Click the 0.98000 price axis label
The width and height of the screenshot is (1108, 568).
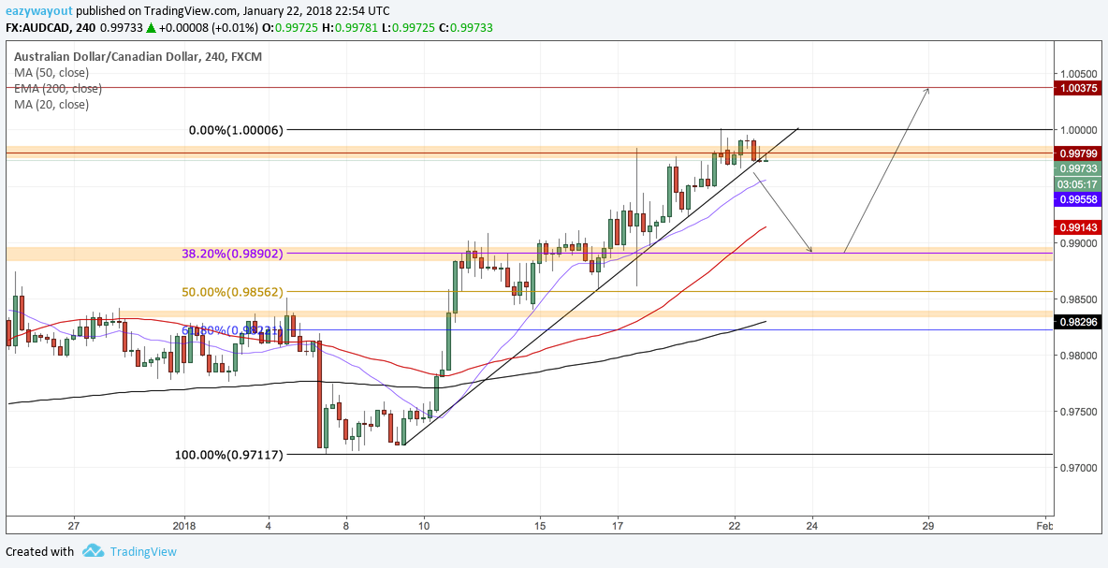pyautogui.click(x=1078, y=356)
